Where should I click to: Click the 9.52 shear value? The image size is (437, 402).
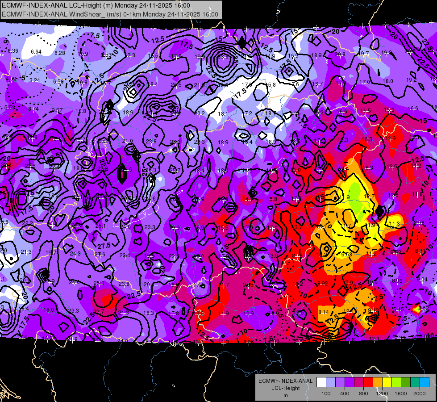coord(396,252)
